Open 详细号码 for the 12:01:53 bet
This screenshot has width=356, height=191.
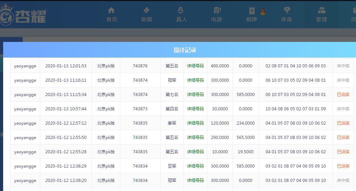(x=195, y=66)
